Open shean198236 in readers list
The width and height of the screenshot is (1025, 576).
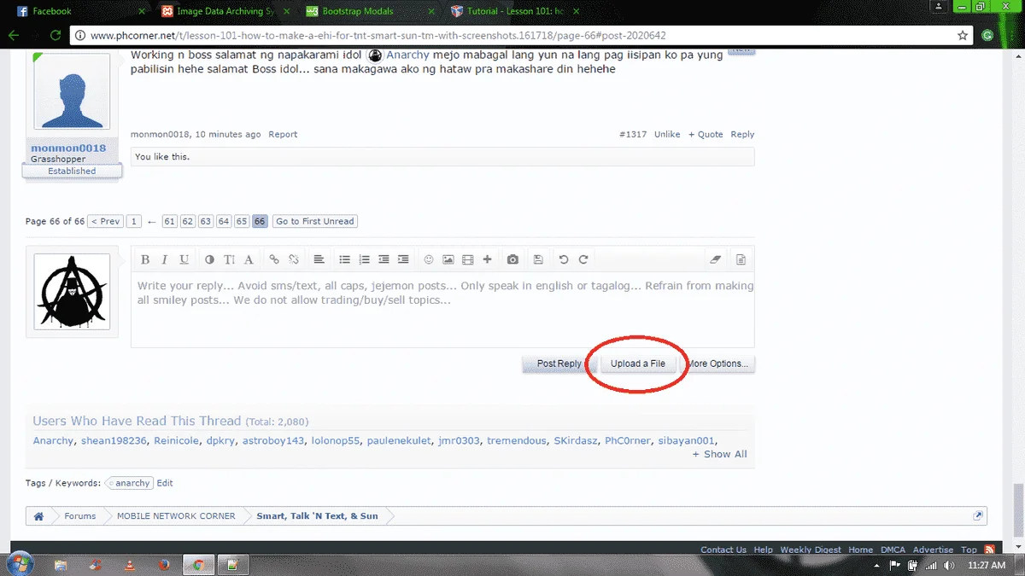pyautogui.click(x=114, y=440)
